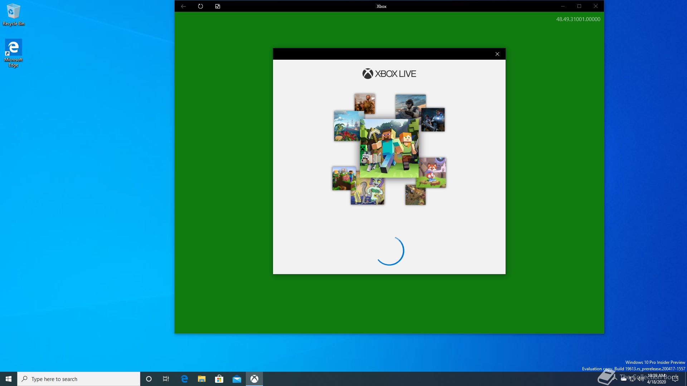The image size is (687, 386).
Task: Launch Edge from the taskbar
Action: (x=184, y=379)
